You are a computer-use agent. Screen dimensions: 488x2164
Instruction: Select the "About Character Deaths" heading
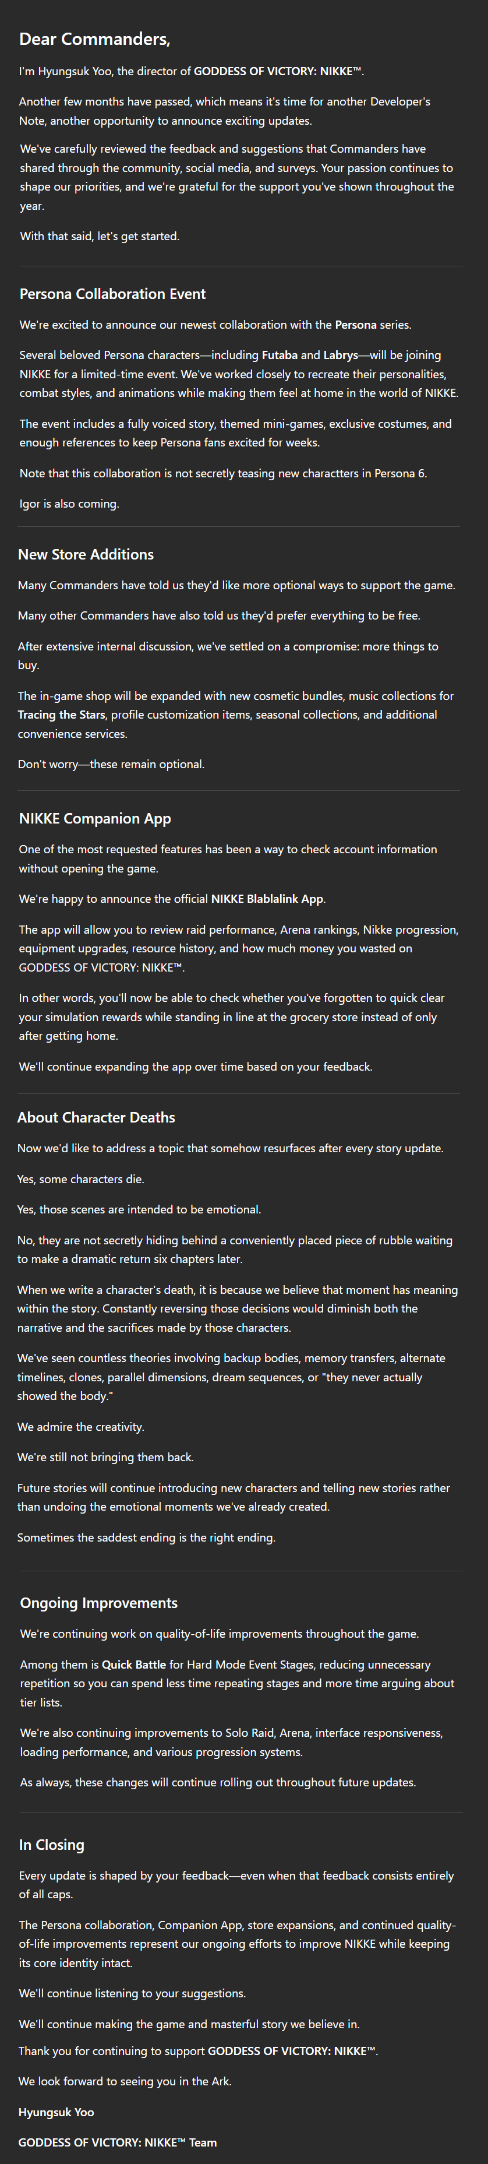(x=97, y=1117)
